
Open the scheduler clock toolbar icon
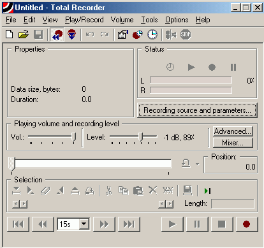[152, 34]
